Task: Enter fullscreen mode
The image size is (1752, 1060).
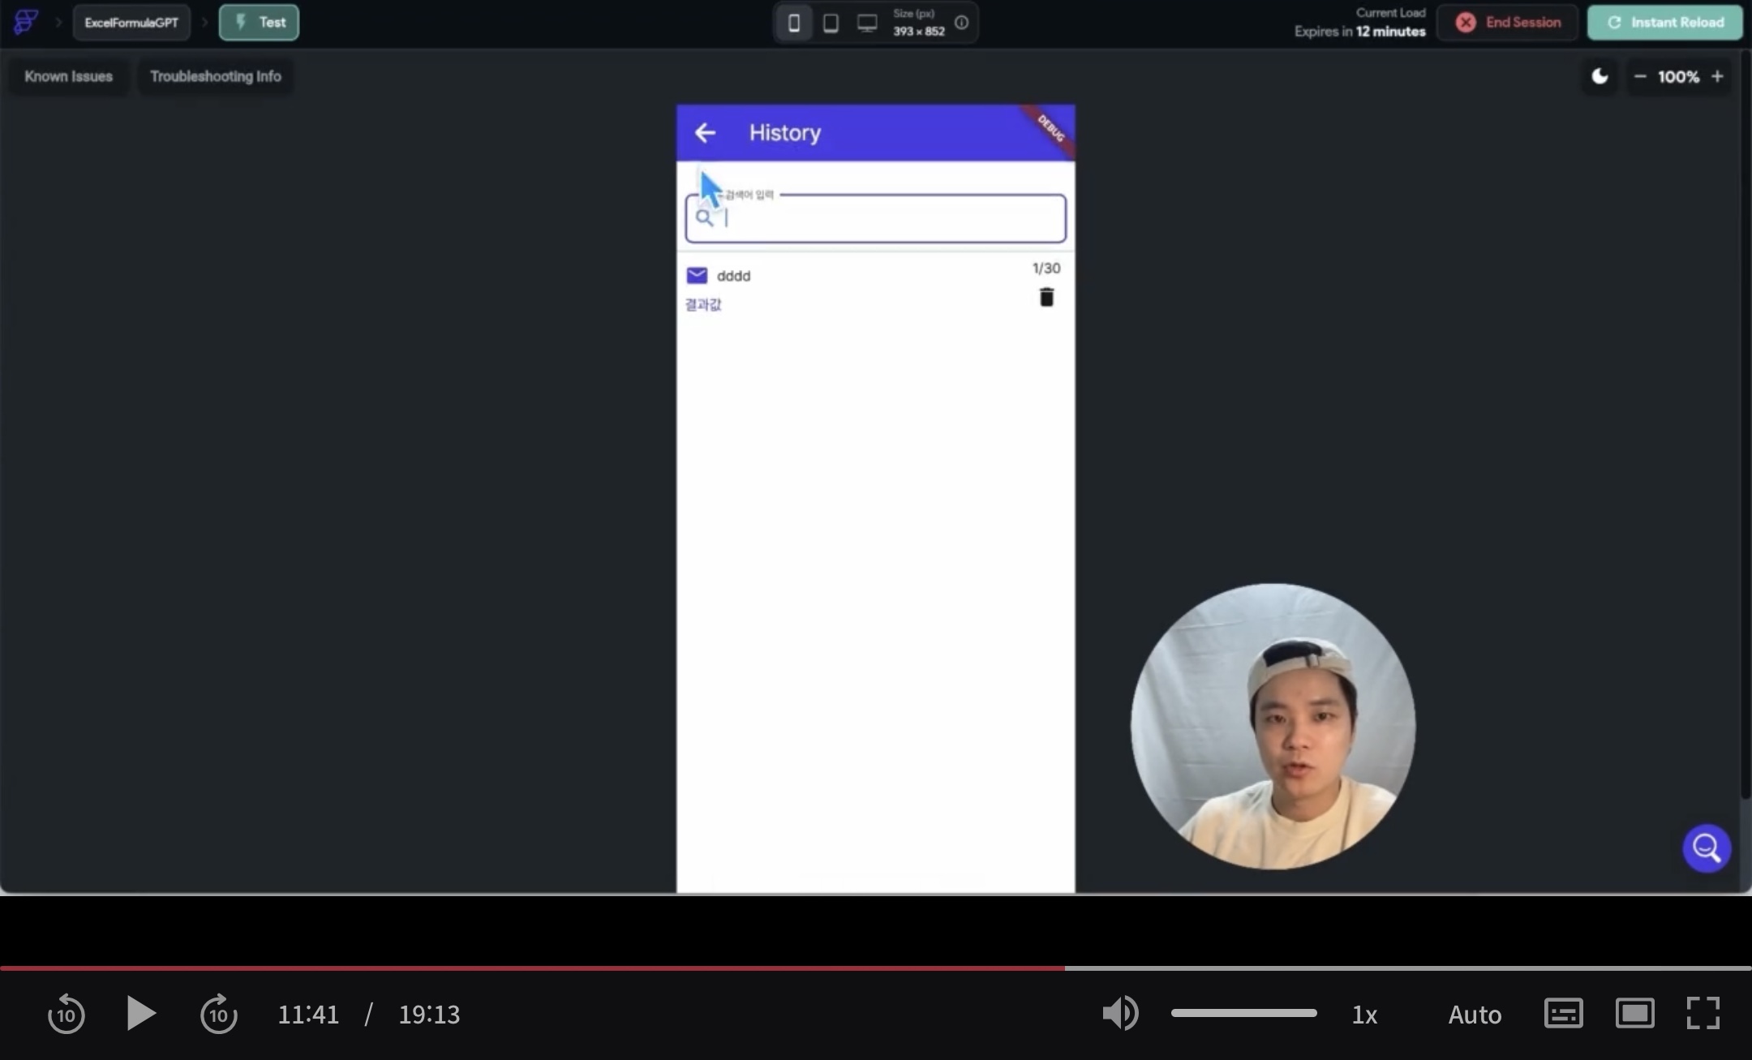Action: pyautogui.click(x=1703, y=1014)
